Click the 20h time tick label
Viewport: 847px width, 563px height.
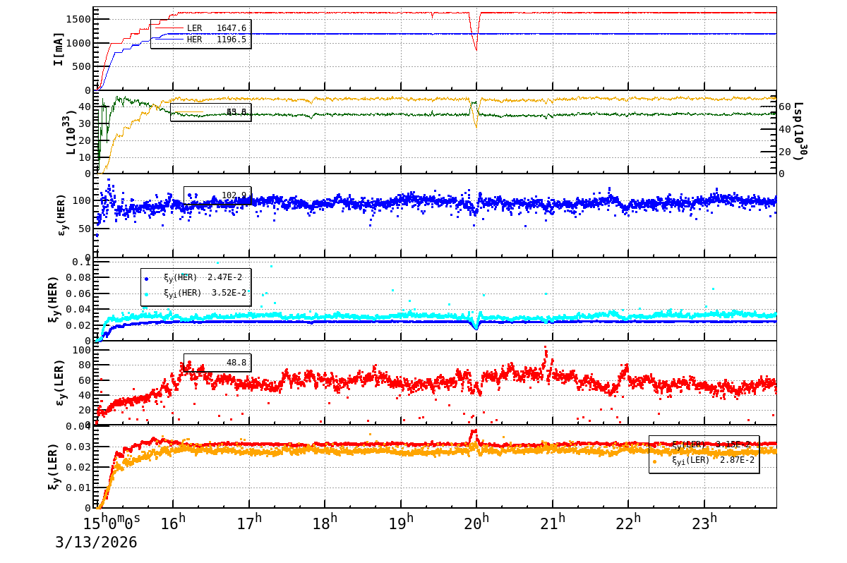476,522
